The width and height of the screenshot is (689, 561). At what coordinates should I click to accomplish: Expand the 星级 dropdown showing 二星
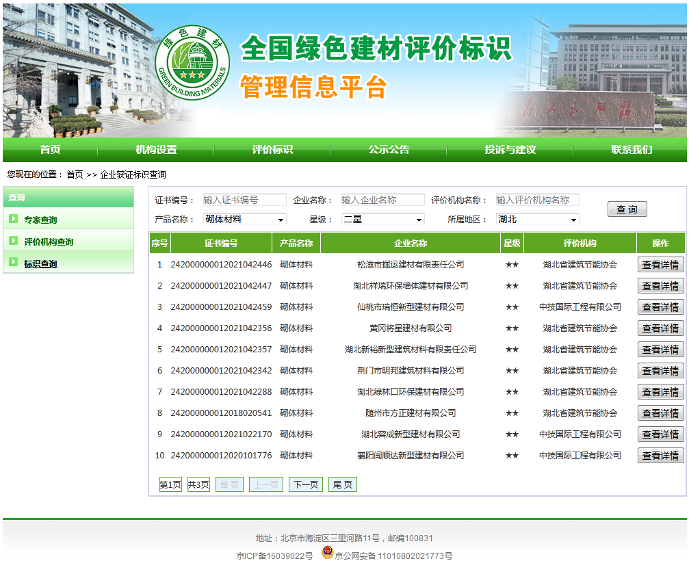(x=382, y=219)
